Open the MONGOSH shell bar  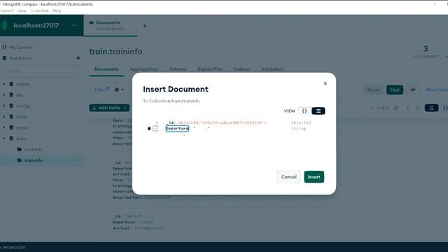click(224, 247)
